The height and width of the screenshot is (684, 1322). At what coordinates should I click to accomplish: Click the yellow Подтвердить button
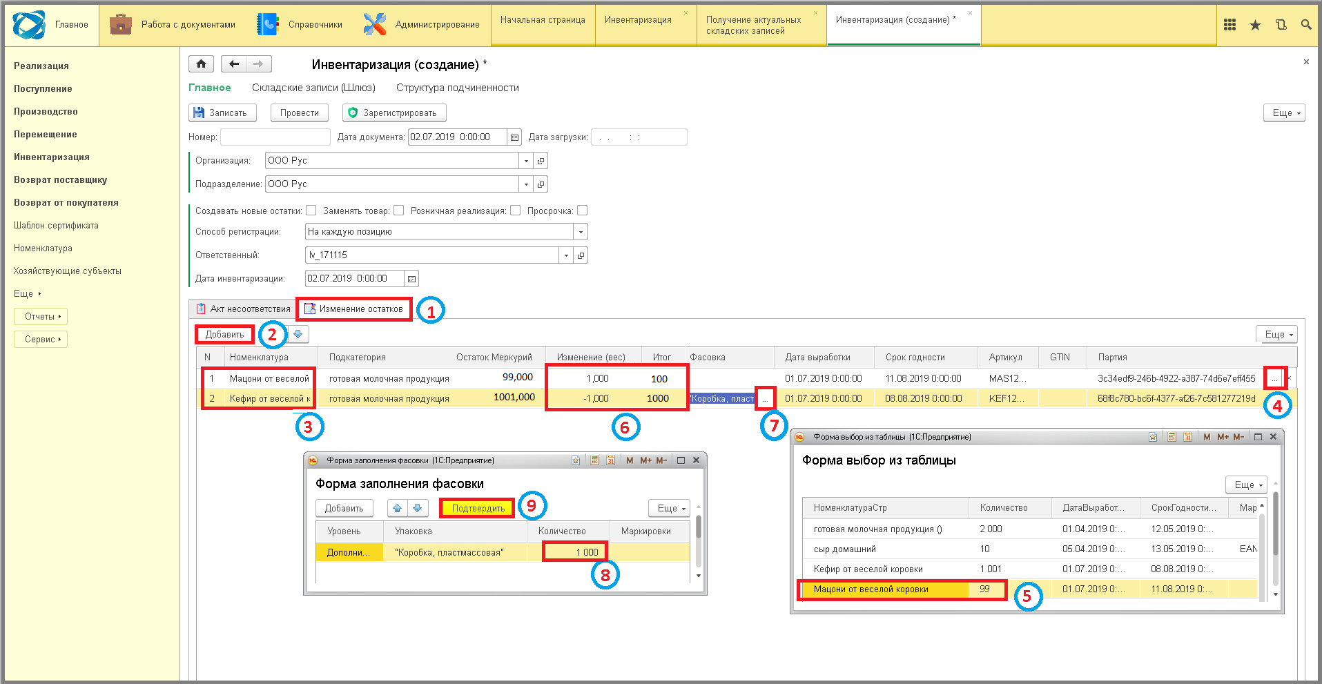[478, 509]
